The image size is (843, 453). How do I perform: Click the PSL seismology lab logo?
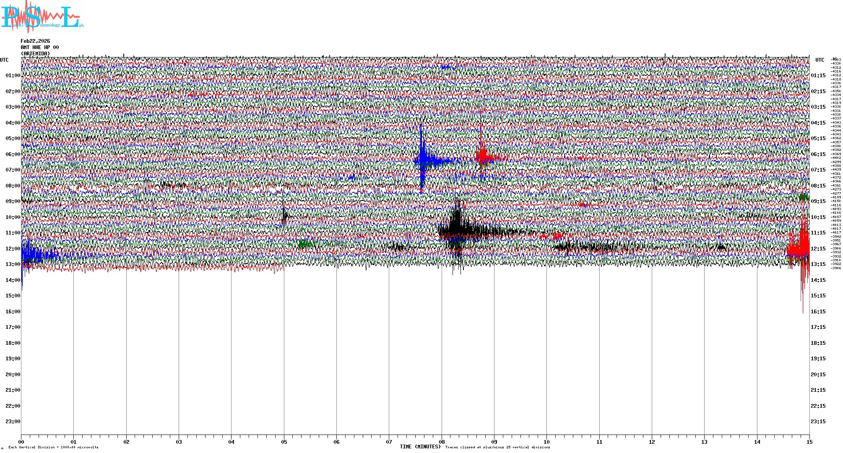coord(42,17)
